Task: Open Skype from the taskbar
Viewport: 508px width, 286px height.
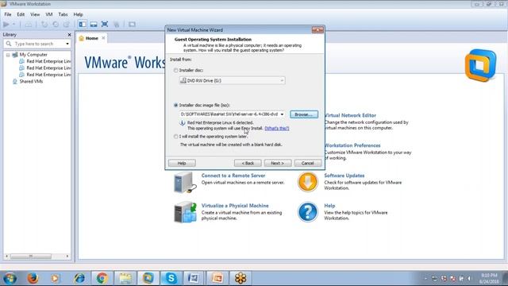Action: pos(171,278)
